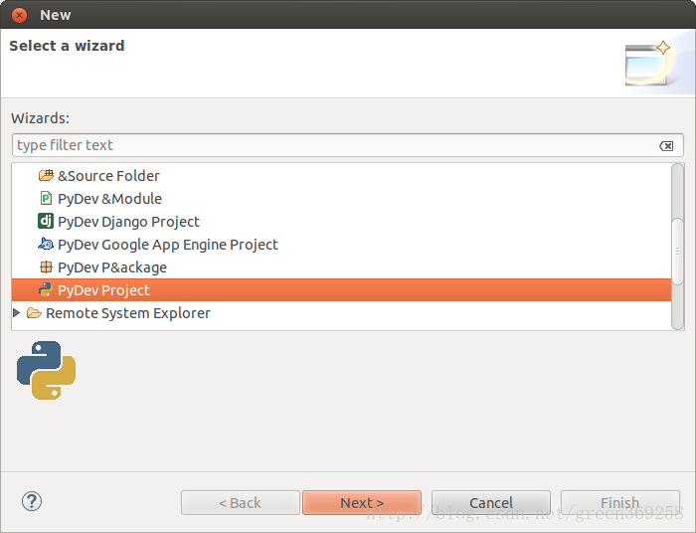This screenshot has width=696, height=533.
Task: Click the Cancel button
Action: click(x=491, y=503)
